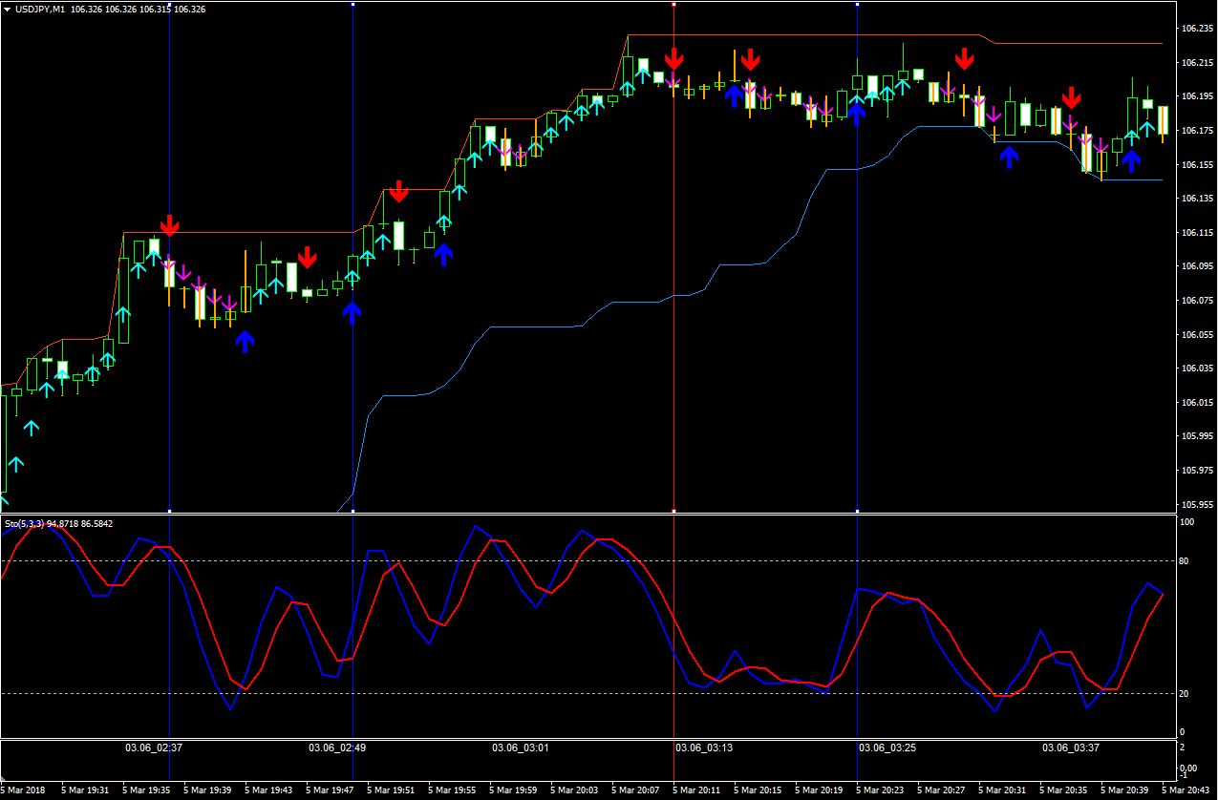The width and height of the screenshot is (1218, 800).
Task: Click the 5 Mar 19:35 time axis label
Action: (146, 790)
